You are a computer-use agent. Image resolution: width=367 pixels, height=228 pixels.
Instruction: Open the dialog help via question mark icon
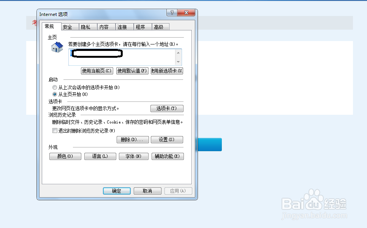171,13
